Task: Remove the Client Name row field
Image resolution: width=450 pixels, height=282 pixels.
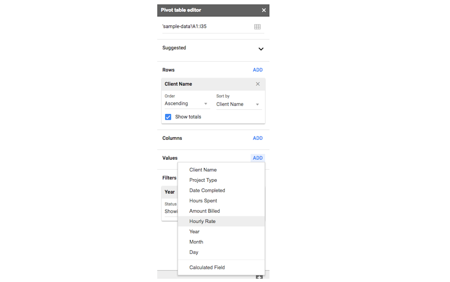Action: [x=258, y=84]
